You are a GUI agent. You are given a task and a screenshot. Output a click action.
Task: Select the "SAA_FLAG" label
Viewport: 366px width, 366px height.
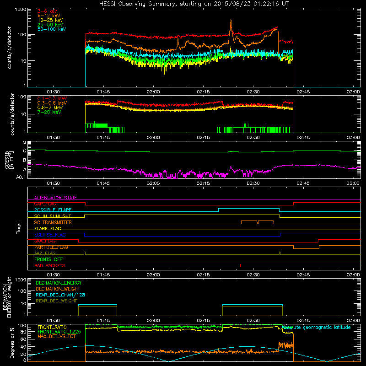click(x=45, y=241)
